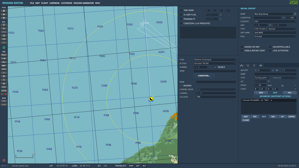The image size is (299, 168).
Task: Select the distance ruler tool under MAP
Action: pos(4,105)
